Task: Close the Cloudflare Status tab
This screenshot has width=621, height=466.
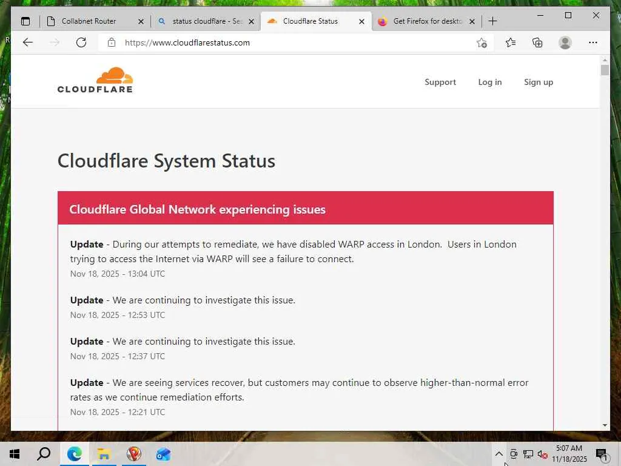Action: (361, 21)
